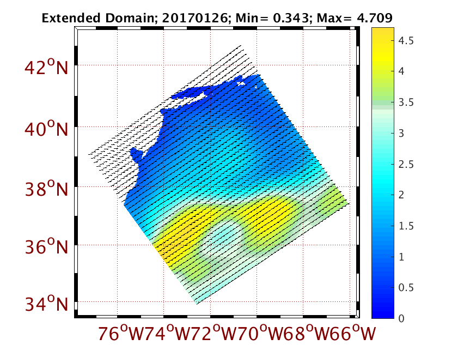Click the '34°N' latitude label
The height and width of the screenshot is (357, 476).
(x=46, y=304)
